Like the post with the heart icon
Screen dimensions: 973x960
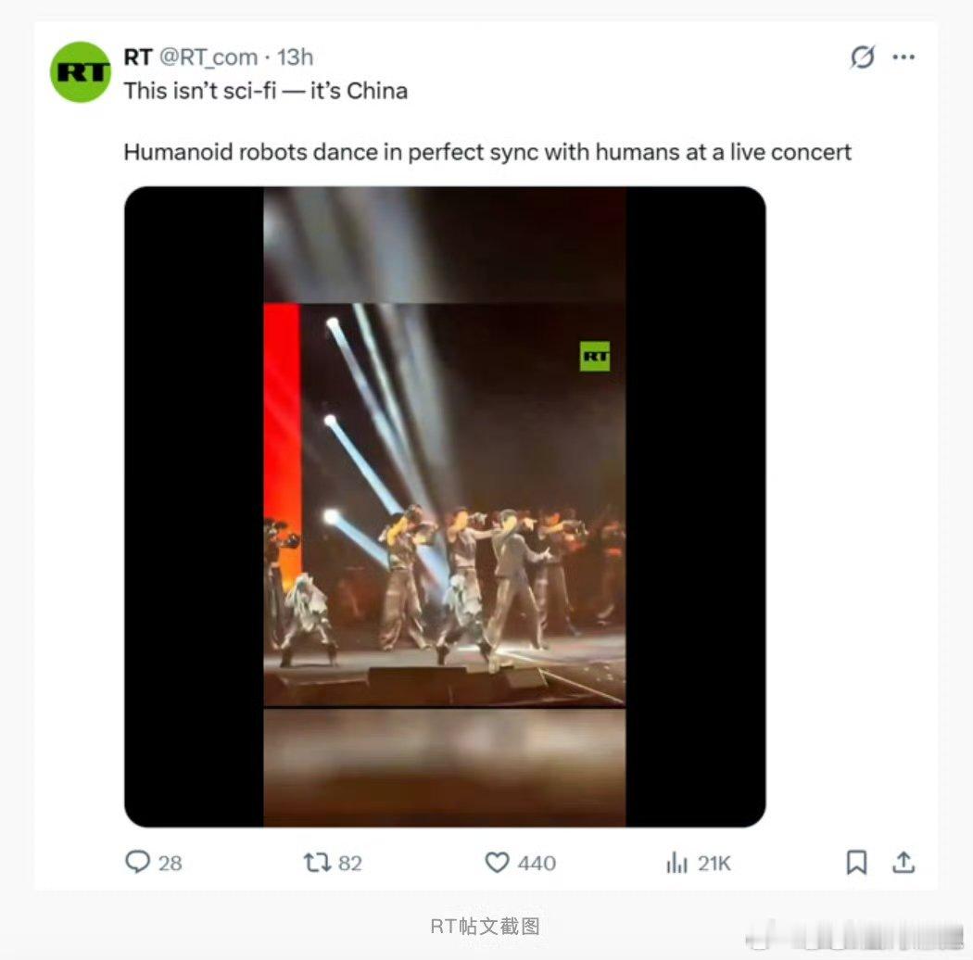click(497, 862)
